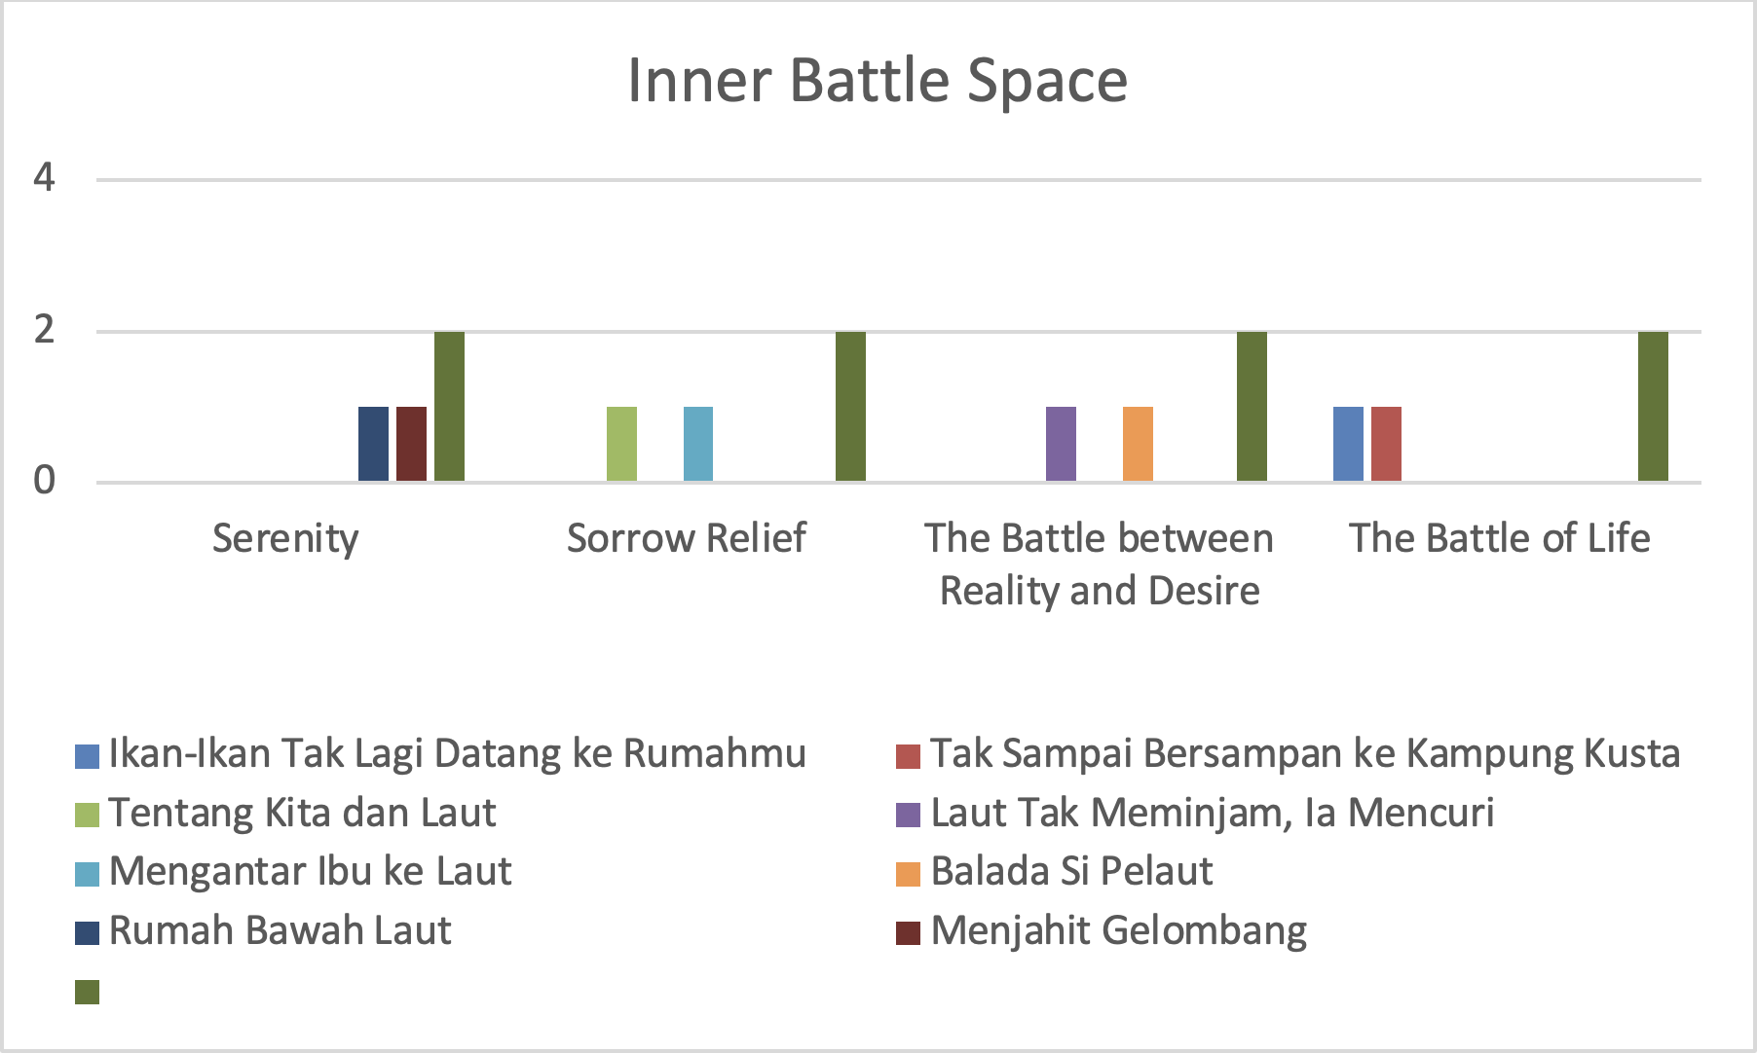Select the Inner Battle Space chart title

tap(878, 80)
